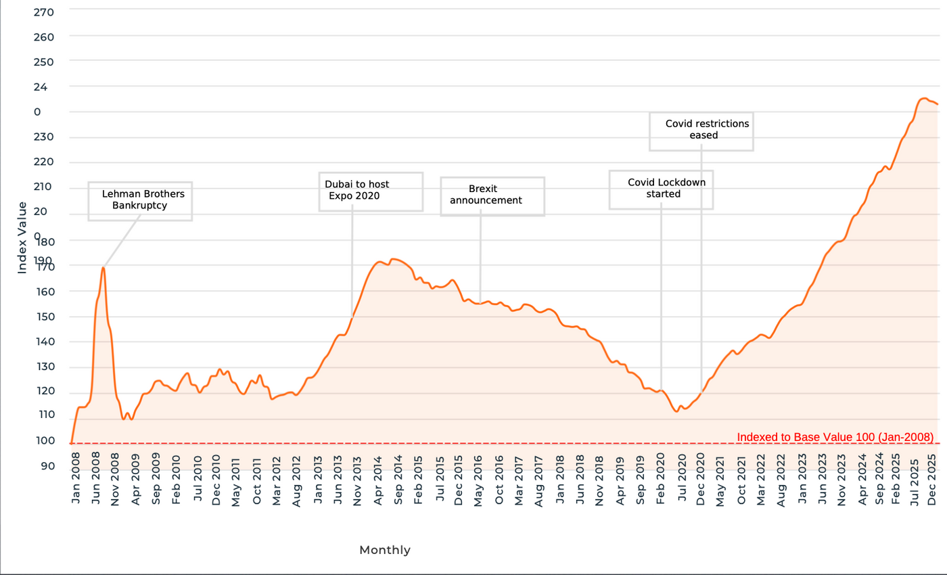The width and height of the screenshot is (947, 575).
Task: Click the Covid restrictions eased annotation
Action: click(x=701, y=131)
